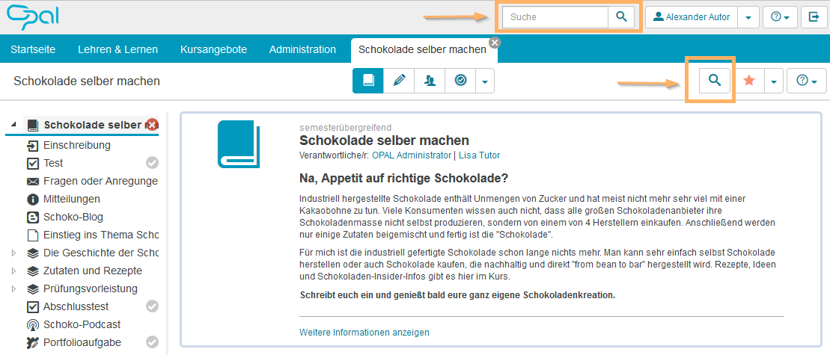Open Kursangebote tab

214,49
